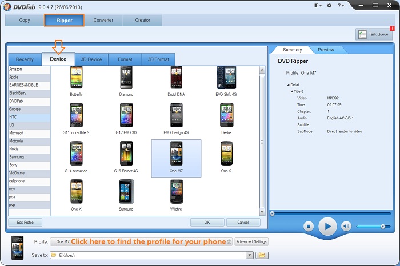The height and width of the screenshot is (266, 400).
Task: Pick EVO Design 4G profile
Action: tap(176, 119)
